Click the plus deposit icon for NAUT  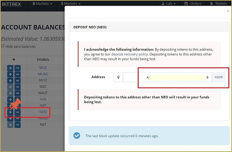click(10, 93)
